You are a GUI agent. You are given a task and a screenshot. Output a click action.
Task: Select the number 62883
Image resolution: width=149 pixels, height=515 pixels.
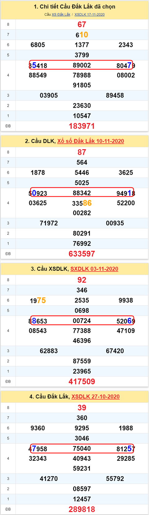point(49,351)
